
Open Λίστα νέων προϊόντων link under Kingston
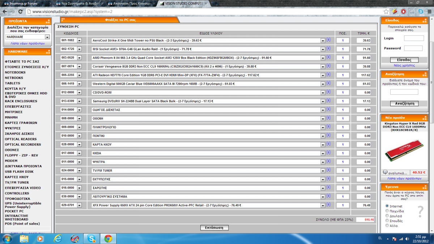click(x=404, y=178)
